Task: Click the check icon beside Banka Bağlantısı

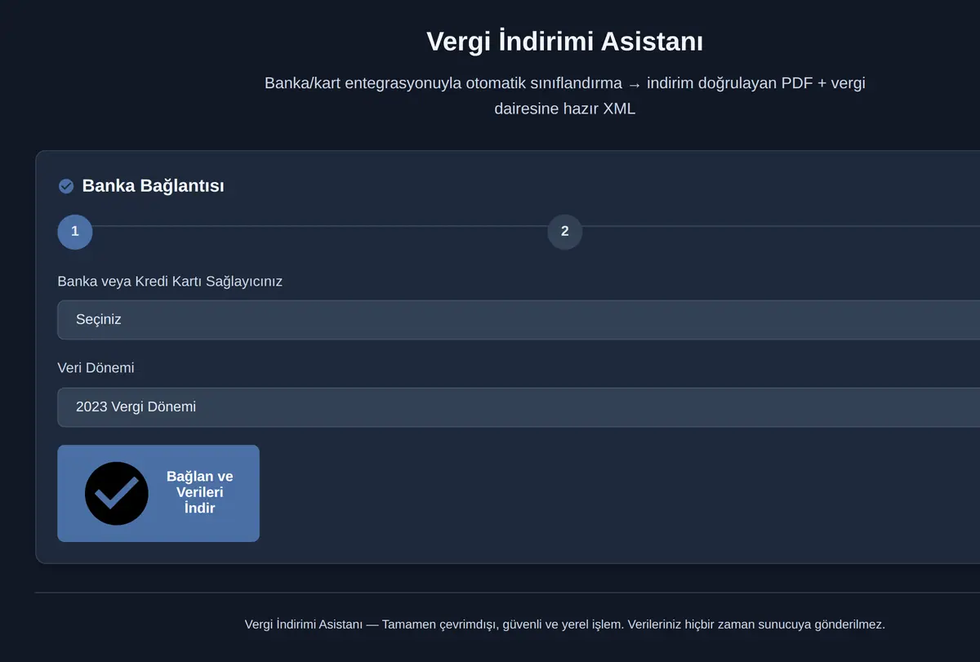Action: [x=66, y=186]
